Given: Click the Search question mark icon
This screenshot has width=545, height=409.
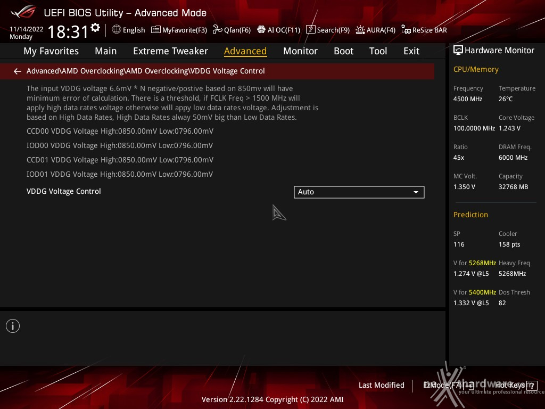Looking at the screenshot, I should [310, 30].
